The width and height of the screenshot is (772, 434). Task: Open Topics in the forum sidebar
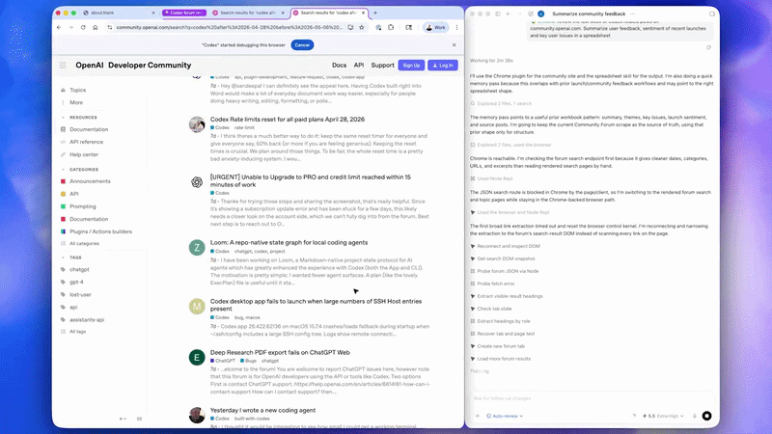coord(78,90)
